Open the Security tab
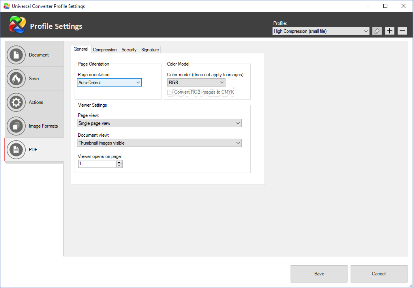The image size is (413, 288). [x=129, y=50]
